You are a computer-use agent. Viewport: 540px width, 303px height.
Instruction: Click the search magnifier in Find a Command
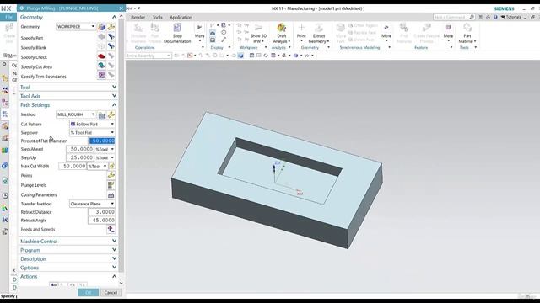coord(472,17)
